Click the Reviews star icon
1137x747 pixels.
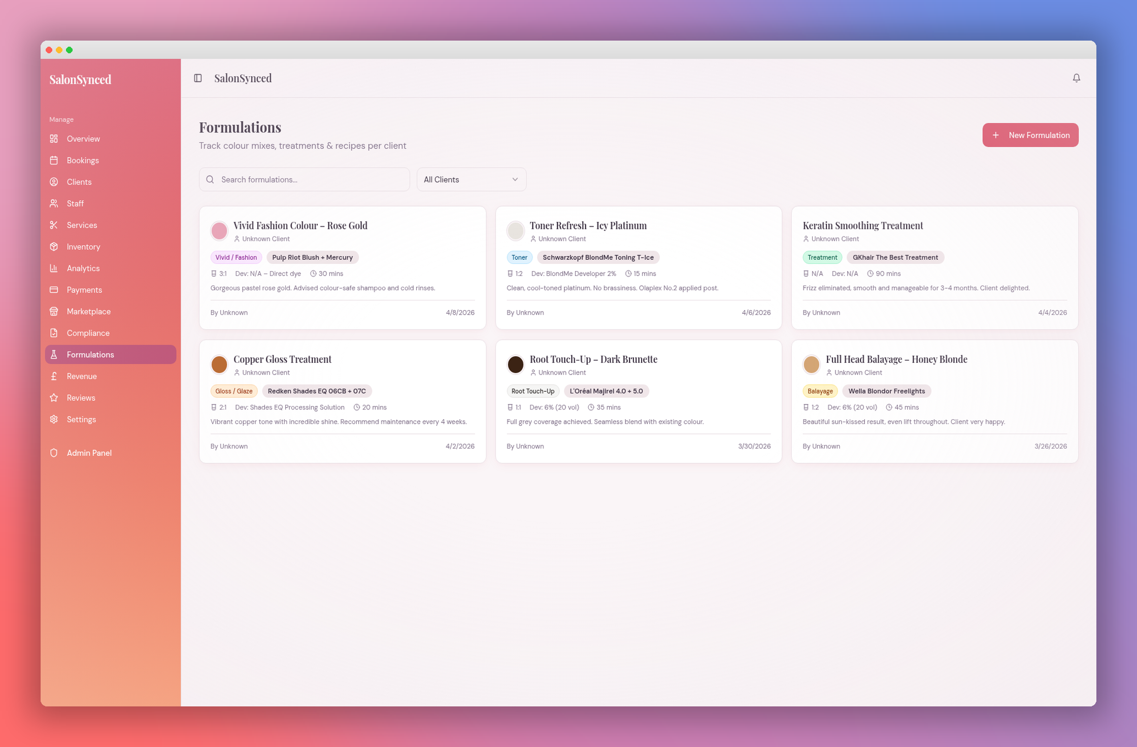[x=54, y=397]
